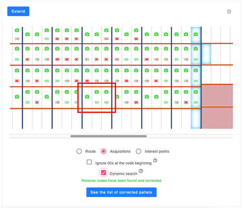Click the help icon in the top-right corner
The width and height of the screenshot is (244, 208).
229,11
